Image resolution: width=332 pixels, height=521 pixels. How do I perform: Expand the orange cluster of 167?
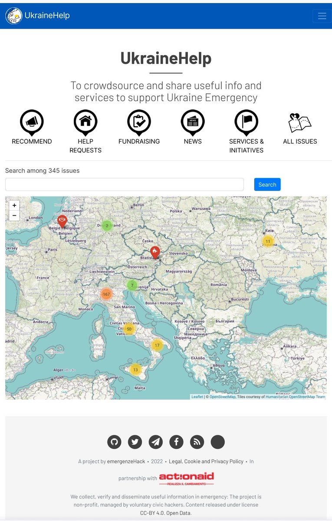106,294
